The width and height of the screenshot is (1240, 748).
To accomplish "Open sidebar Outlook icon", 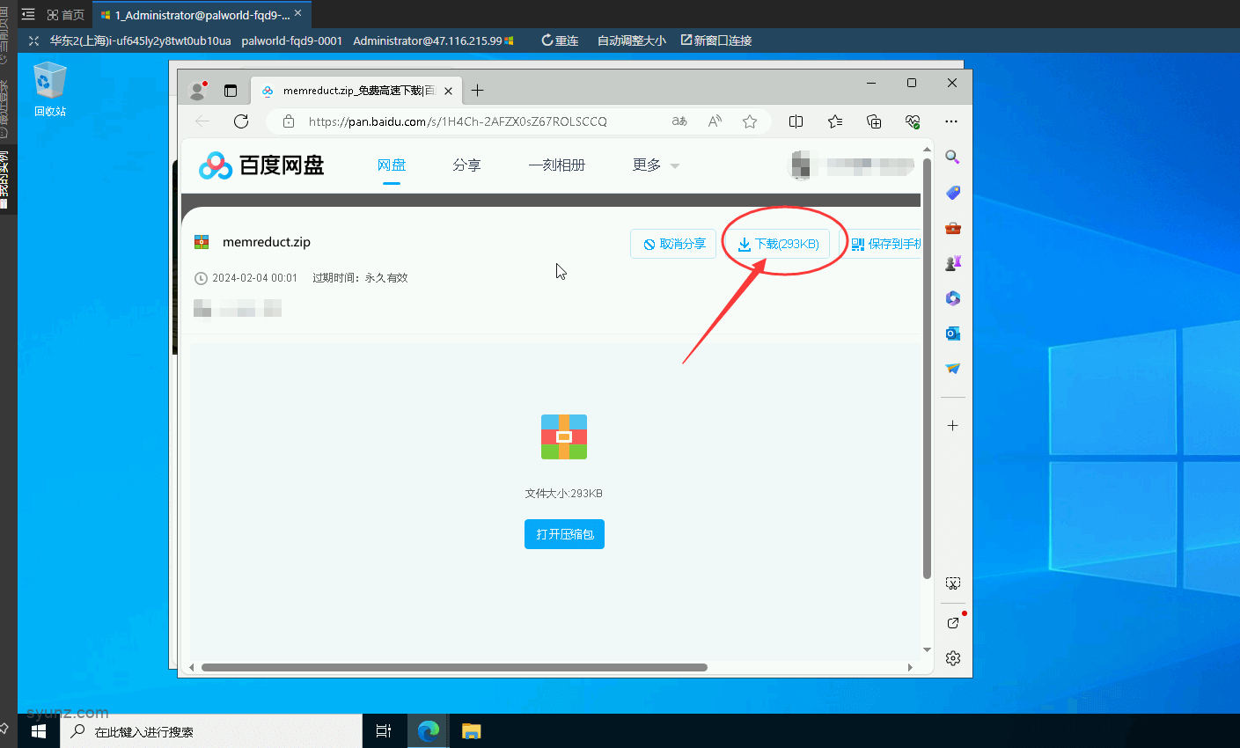I will 952,334.
